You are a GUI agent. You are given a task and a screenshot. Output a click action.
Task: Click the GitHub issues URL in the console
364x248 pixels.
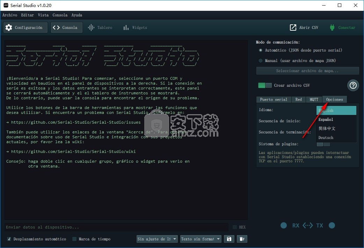[76, 122]
